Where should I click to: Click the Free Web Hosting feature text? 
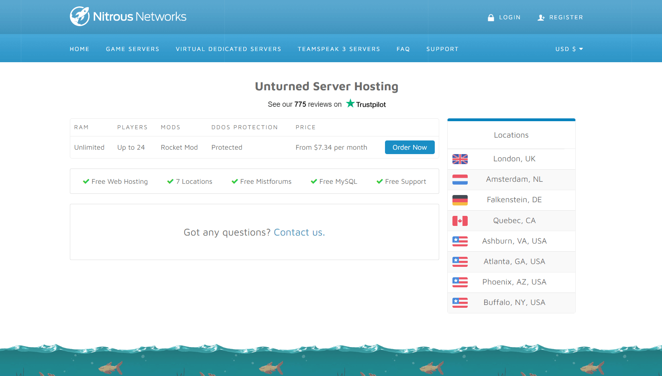(x=120, y=181)
